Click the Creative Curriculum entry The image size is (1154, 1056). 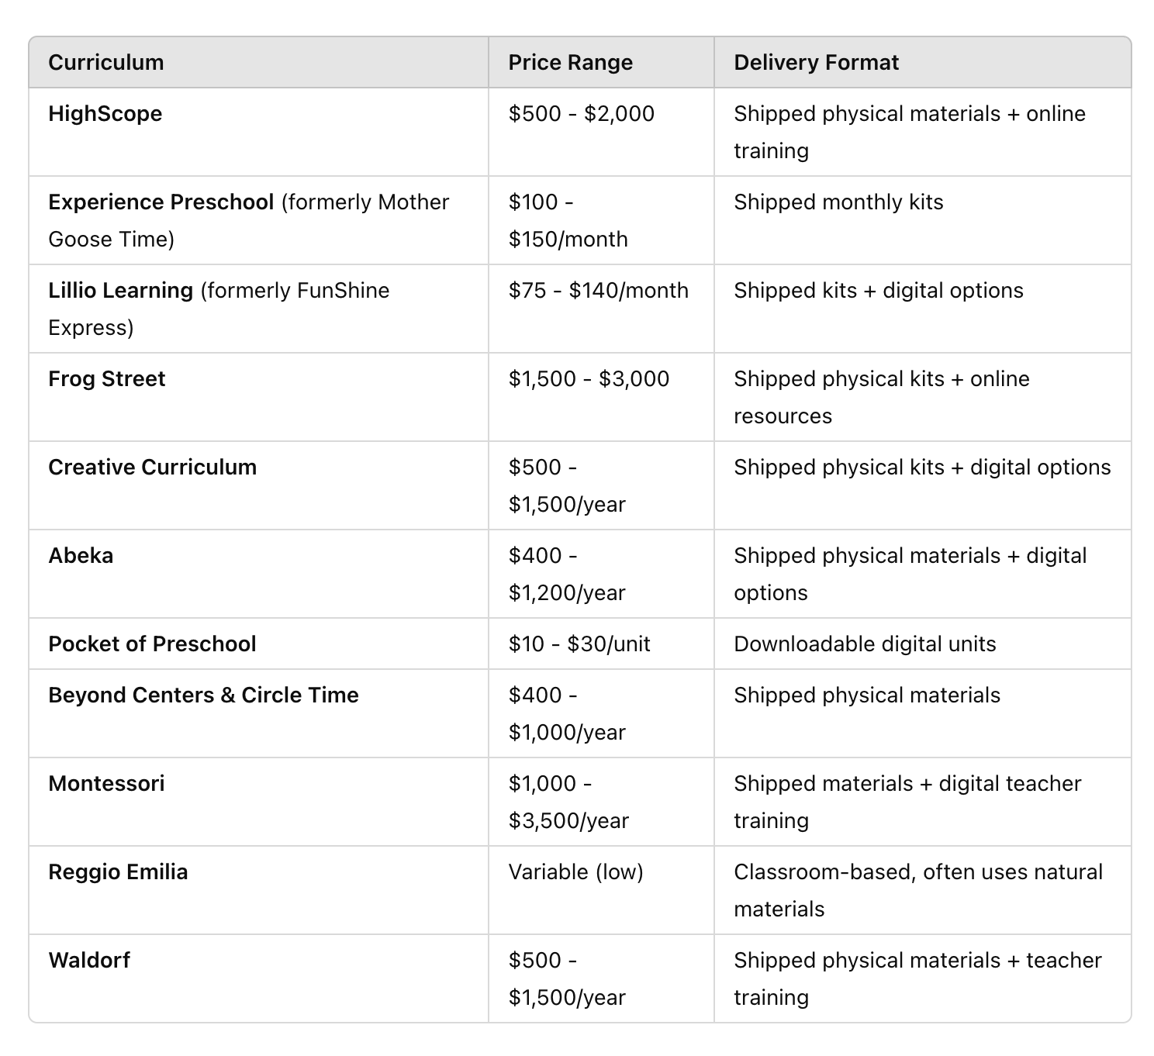coord(152,468)
